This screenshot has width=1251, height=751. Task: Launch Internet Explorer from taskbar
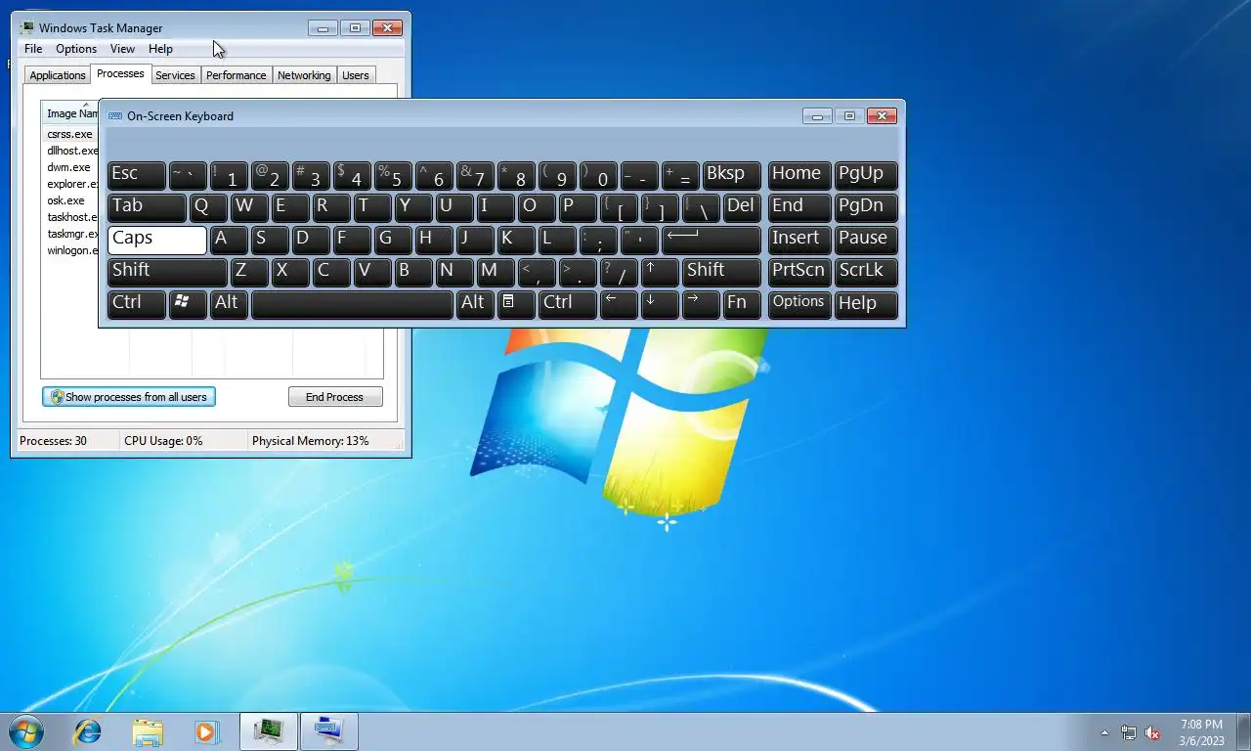(88, 731)
